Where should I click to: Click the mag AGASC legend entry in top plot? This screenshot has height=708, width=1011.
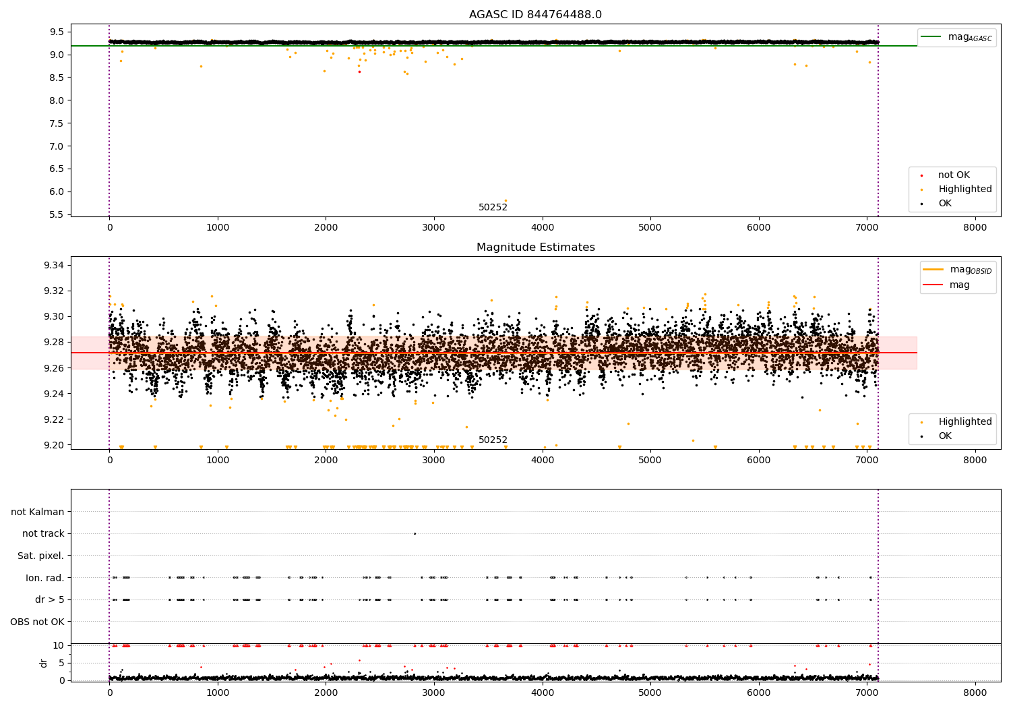pyautogui.click(x=957, y=37)
